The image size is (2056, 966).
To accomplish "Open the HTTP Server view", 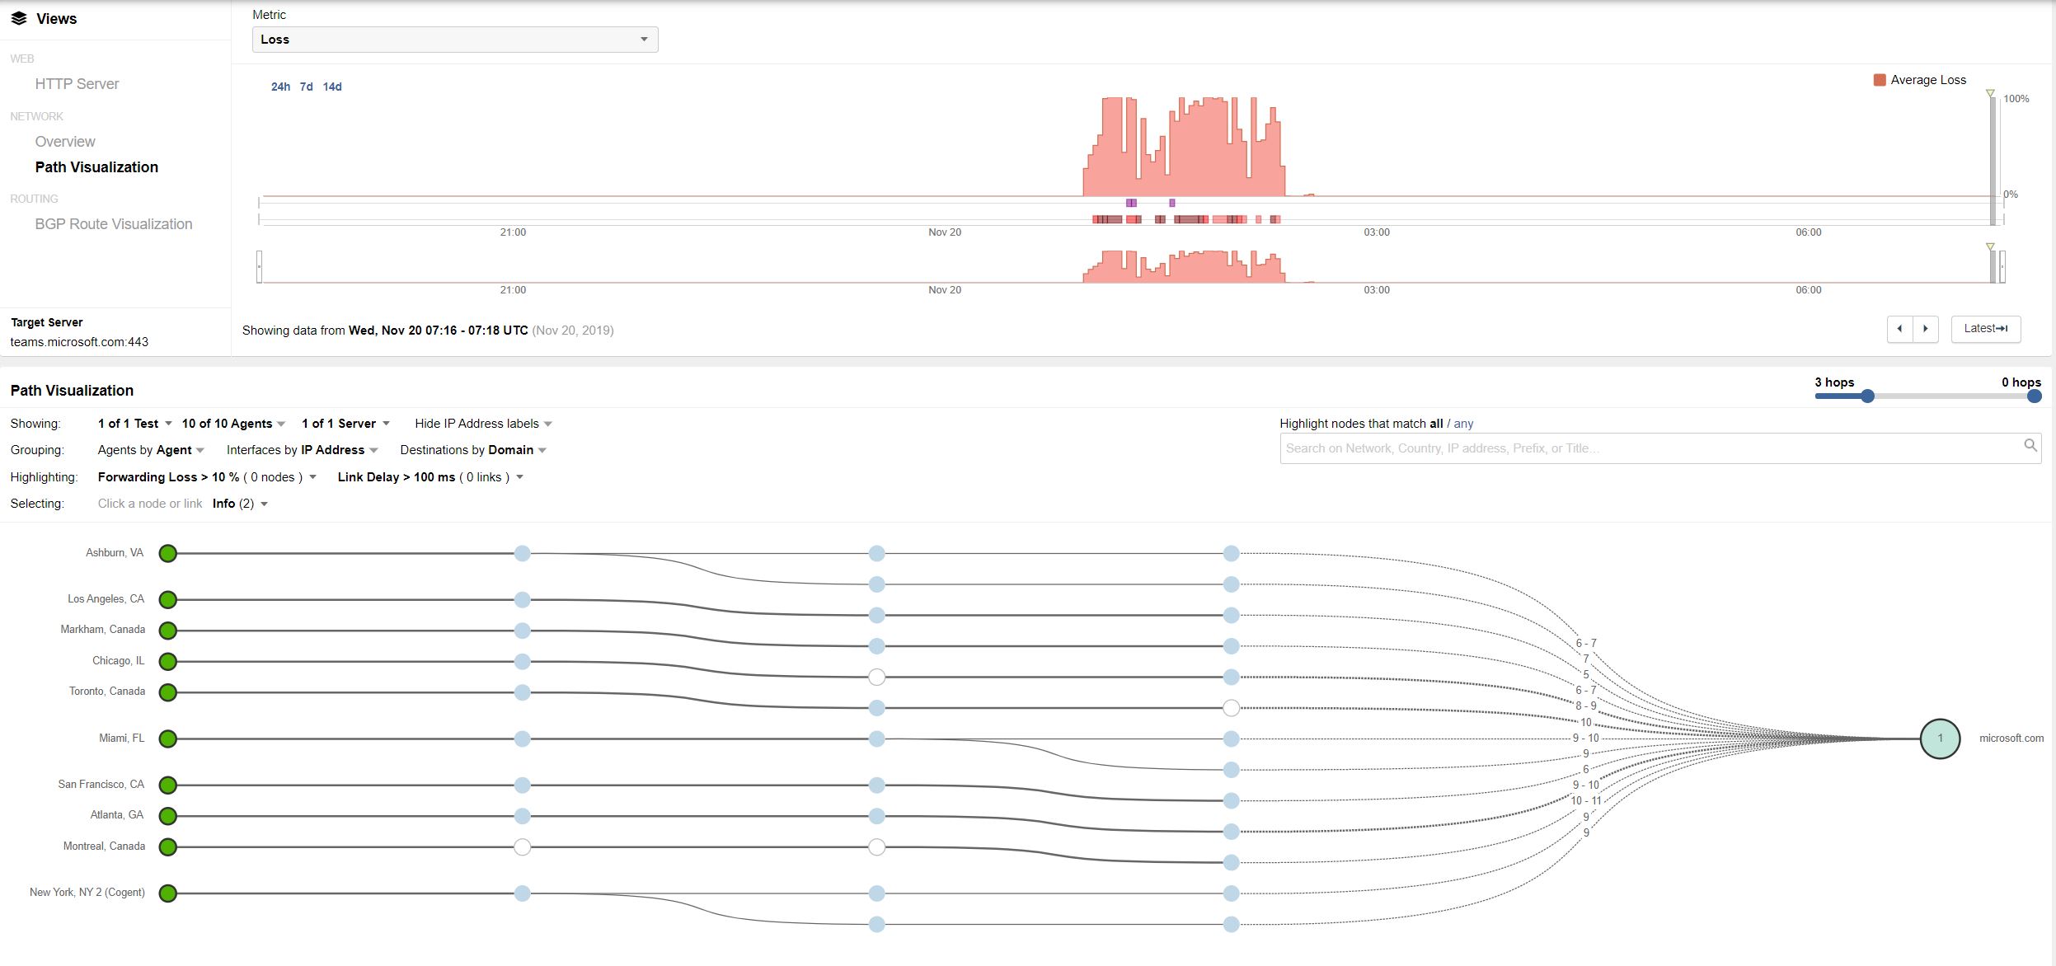I will 77,84.
